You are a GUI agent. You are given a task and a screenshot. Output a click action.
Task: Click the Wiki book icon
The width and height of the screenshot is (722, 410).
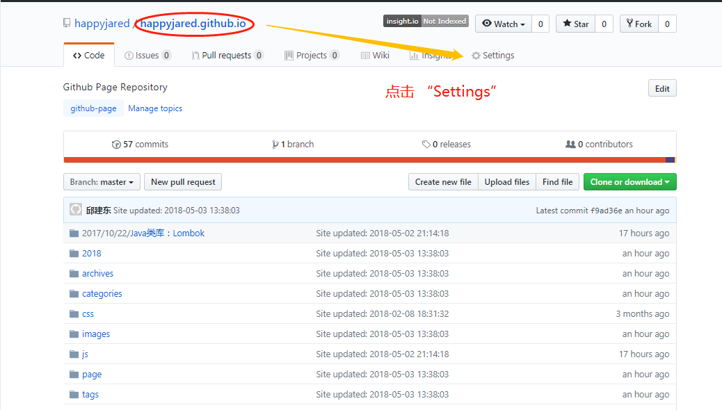365,56
